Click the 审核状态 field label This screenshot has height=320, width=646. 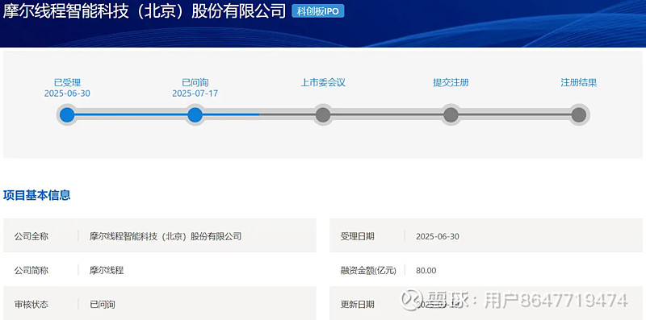click(x=31, y=305)
